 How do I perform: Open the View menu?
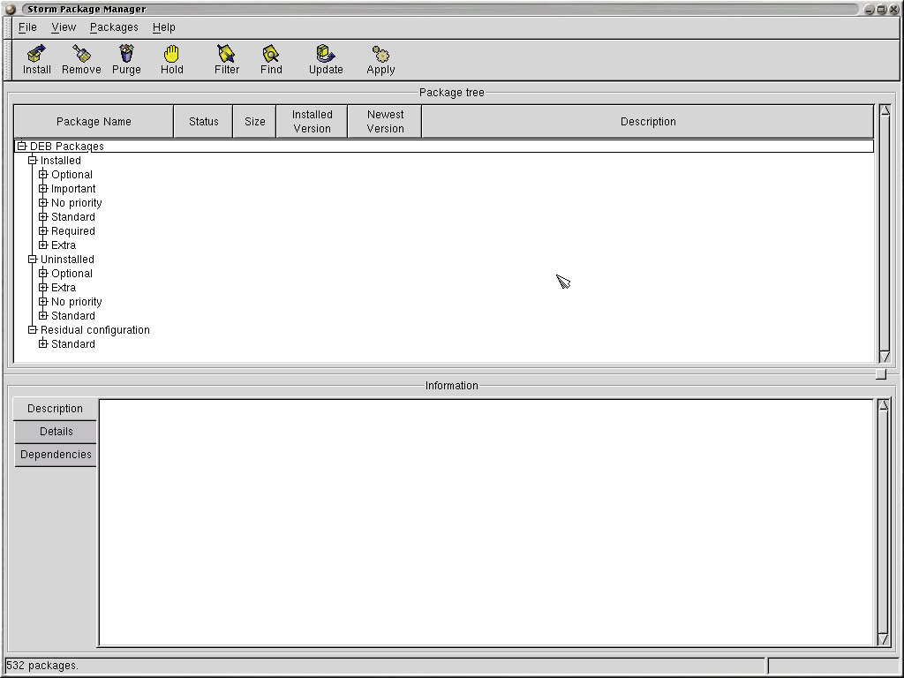pos(64,27)
